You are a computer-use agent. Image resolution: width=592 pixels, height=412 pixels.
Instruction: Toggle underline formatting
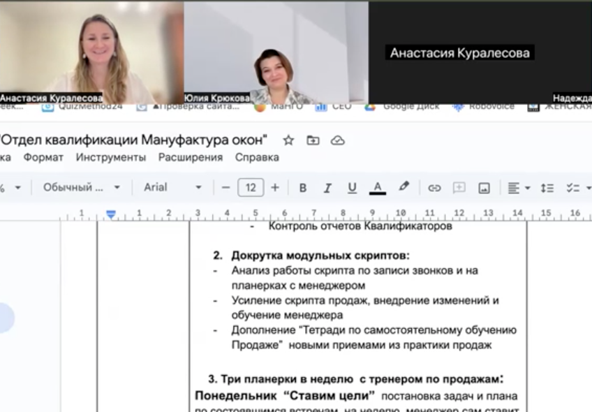pos(352,188)
